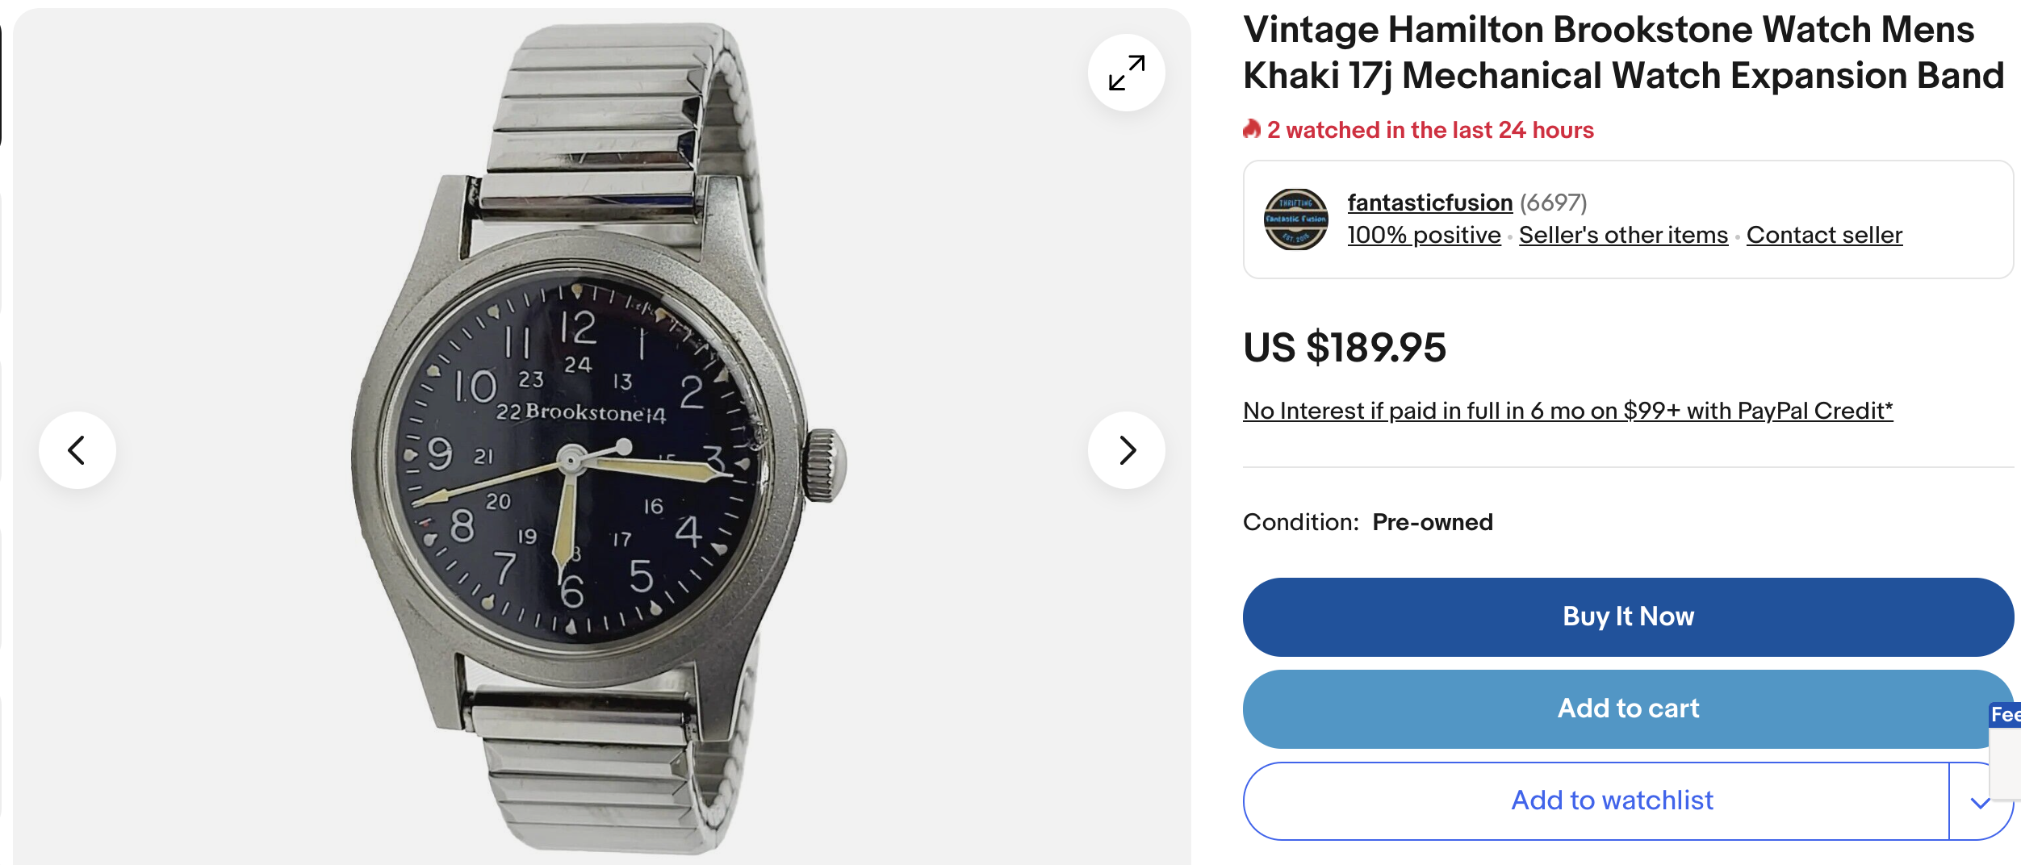This screenshot has width=2021, height=865.
Task: Open the PayPal Credit no interest offer
Action: click(1567, 411)
